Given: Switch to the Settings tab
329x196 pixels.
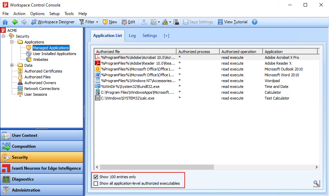Looking at the screenshot, I should (150, 36).
